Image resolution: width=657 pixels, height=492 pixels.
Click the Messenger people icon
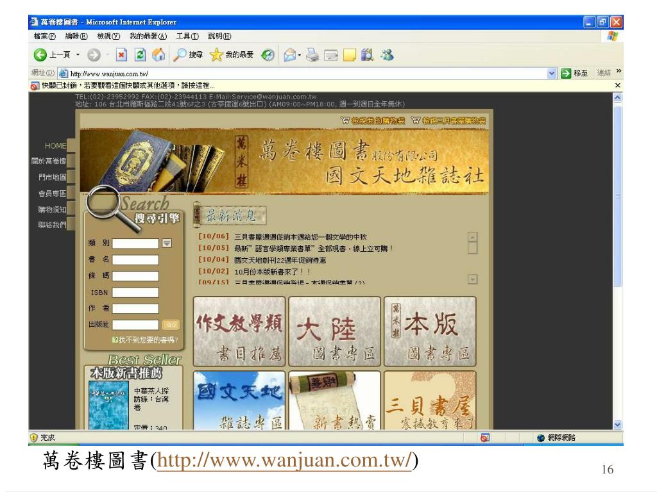387,55
